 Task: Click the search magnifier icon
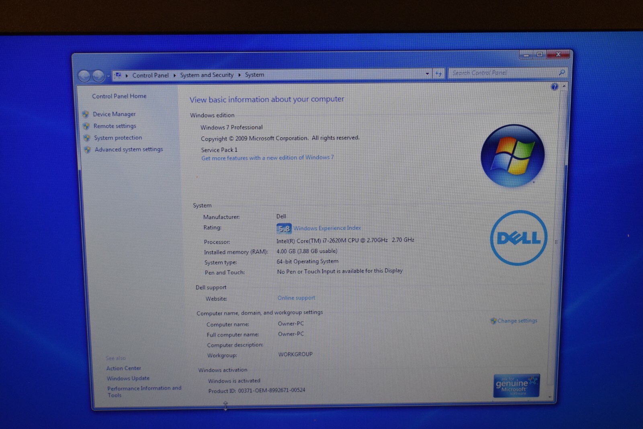[x=562, y=72]
